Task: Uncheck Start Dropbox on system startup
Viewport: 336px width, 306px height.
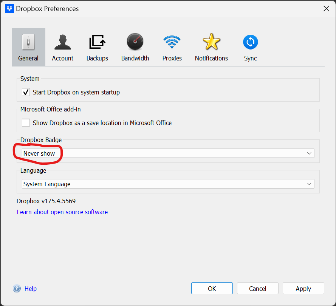Action: click(26, 92)
